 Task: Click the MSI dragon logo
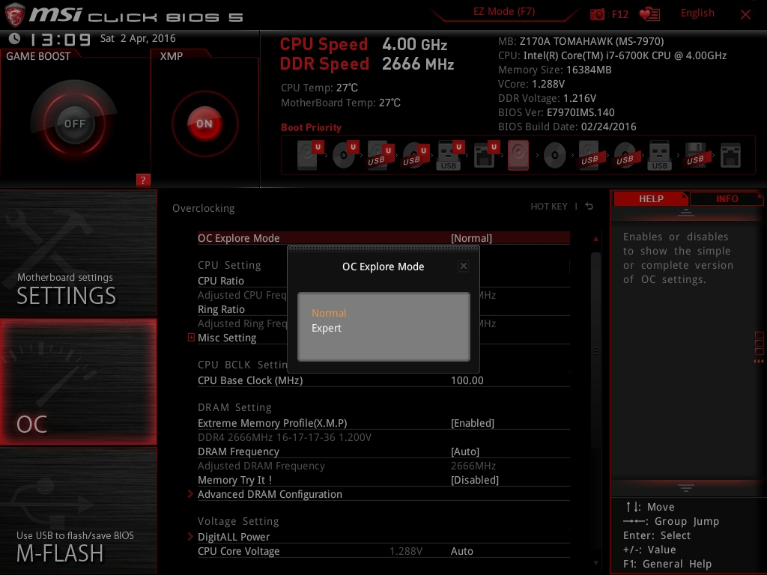(14, 15)
